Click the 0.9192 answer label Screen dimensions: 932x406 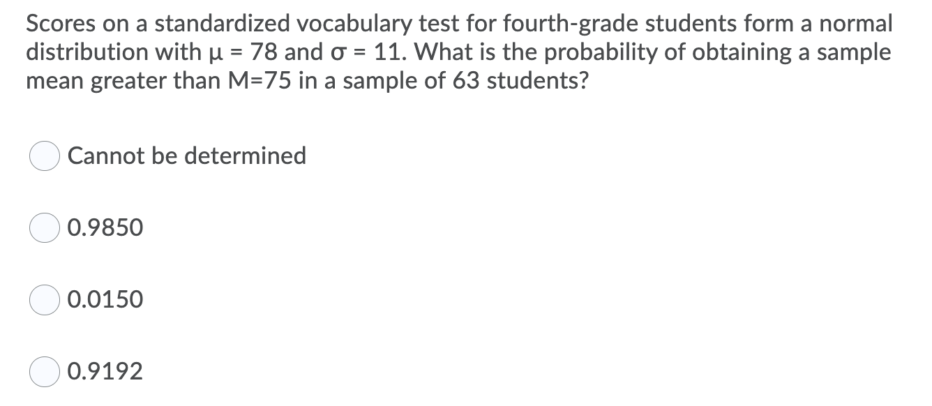click(x=105, y=371)
